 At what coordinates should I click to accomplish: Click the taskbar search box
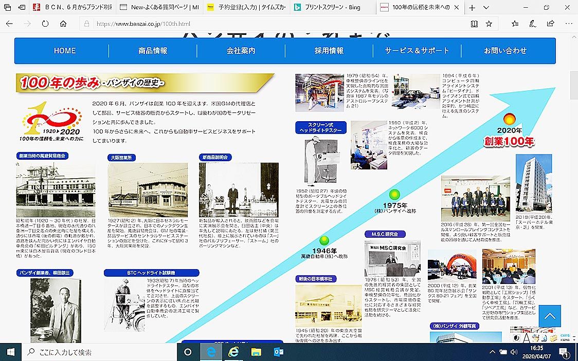pos(100,352)
